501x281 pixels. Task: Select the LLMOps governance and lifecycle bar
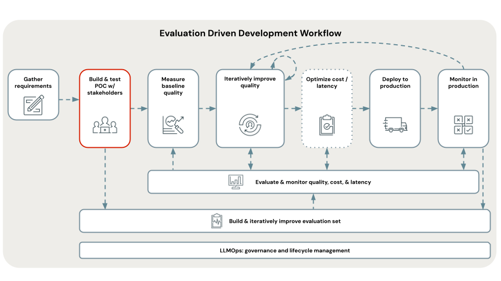click(x=284, y=250)
